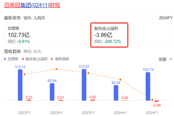The width and height of the screenshot is (174, 116).
Task: Click the 2024FY net margin orange point
Action: point(152,100)
